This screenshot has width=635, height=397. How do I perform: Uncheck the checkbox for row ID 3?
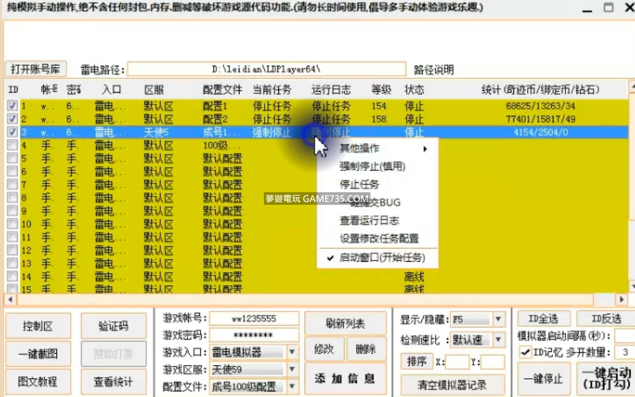[13, 132]
